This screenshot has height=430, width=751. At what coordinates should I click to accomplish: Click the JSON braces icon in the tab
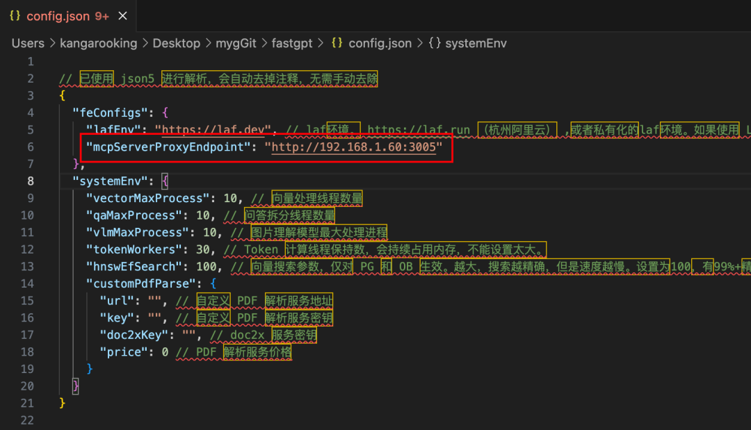click(15, 15)
